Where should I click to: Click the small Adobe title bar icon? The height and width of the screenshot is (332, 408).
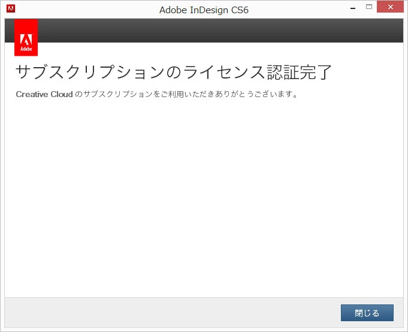tap(11, 8)
